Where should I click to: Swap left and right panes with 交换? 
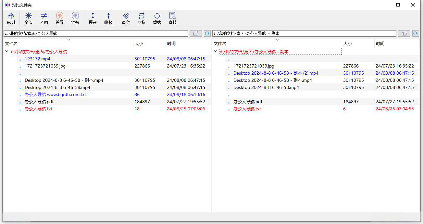[x=141, y=19]
